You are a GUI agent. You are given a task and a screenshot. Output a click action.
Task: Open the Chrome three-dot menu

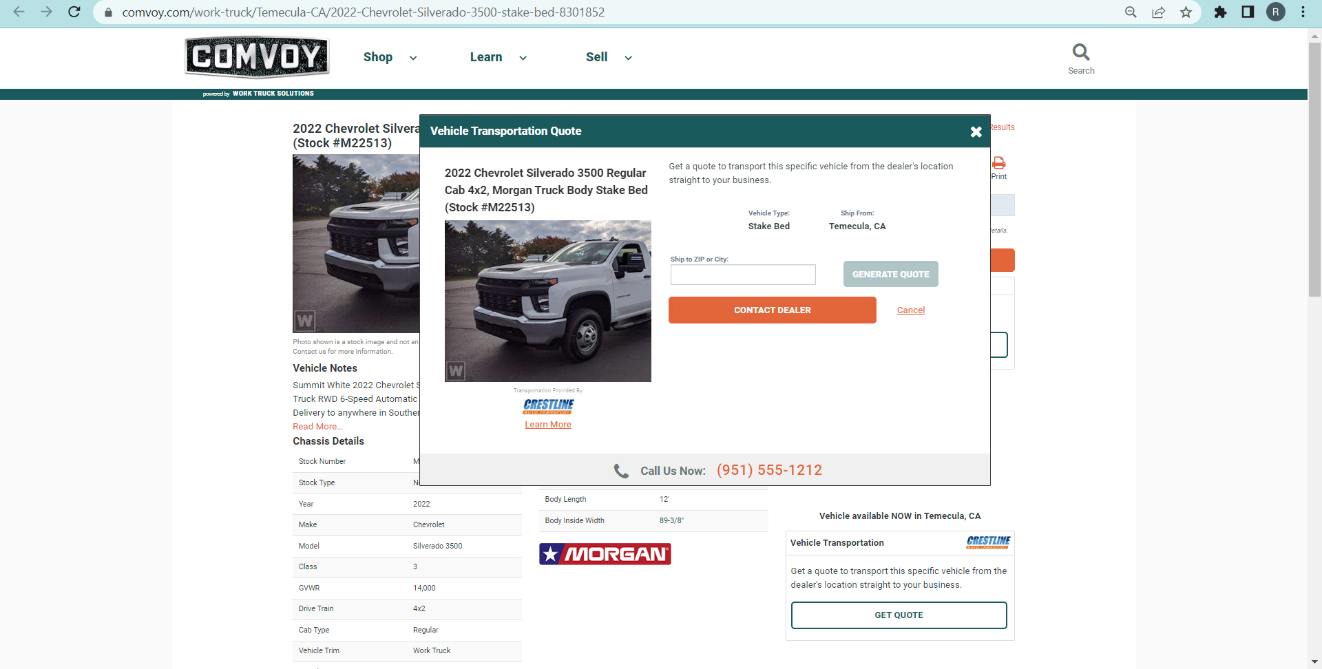(1303, 12)
